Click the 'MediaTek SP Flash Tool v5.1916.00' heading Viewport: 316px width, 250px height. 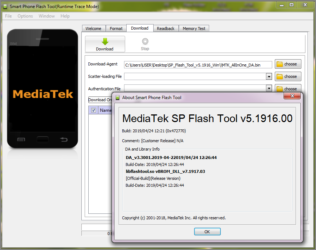[207, 118]
